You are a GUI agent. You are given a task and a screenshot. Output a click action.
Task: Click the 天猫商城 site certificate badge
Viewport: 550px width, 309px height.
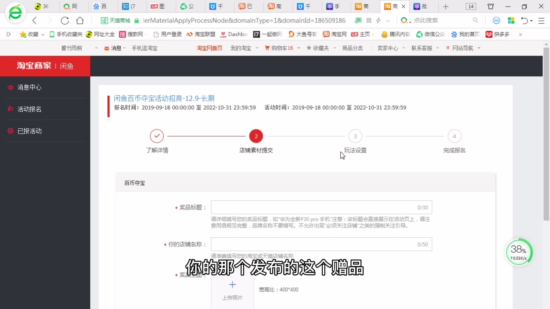coord(115,21)
